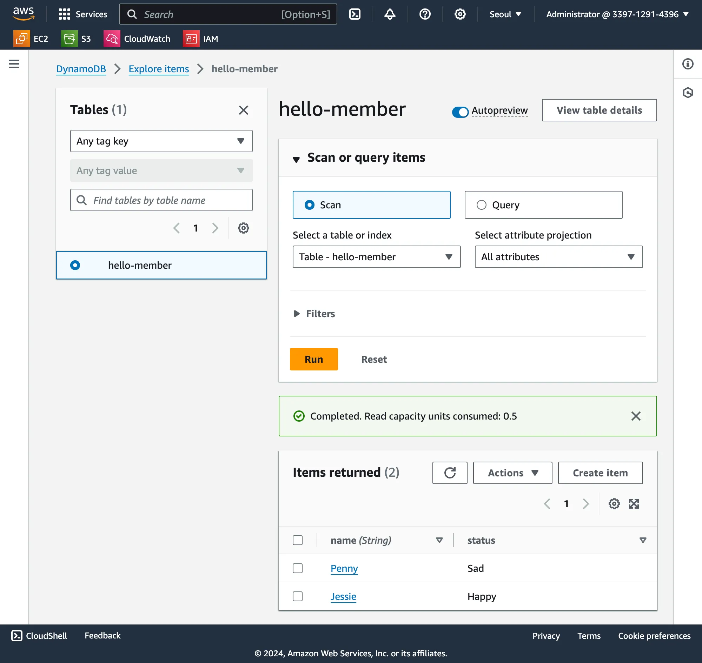Image resolution: width=702 pixels, height=663 pixels.
Task: Open the Actions dropdown
Action: (x=512, y=473)
